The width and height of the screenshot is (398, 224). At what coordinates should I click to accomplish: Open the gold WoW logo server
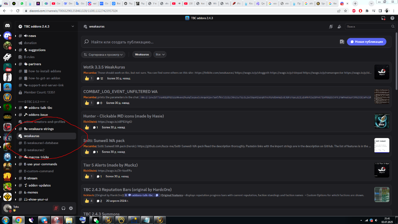pos(7,97)
